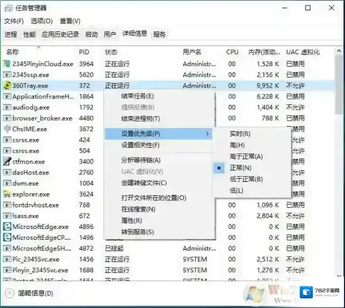Open the 文件(F) menu
Viewport: 345px width, 308px height.
[x=14, y=21]
